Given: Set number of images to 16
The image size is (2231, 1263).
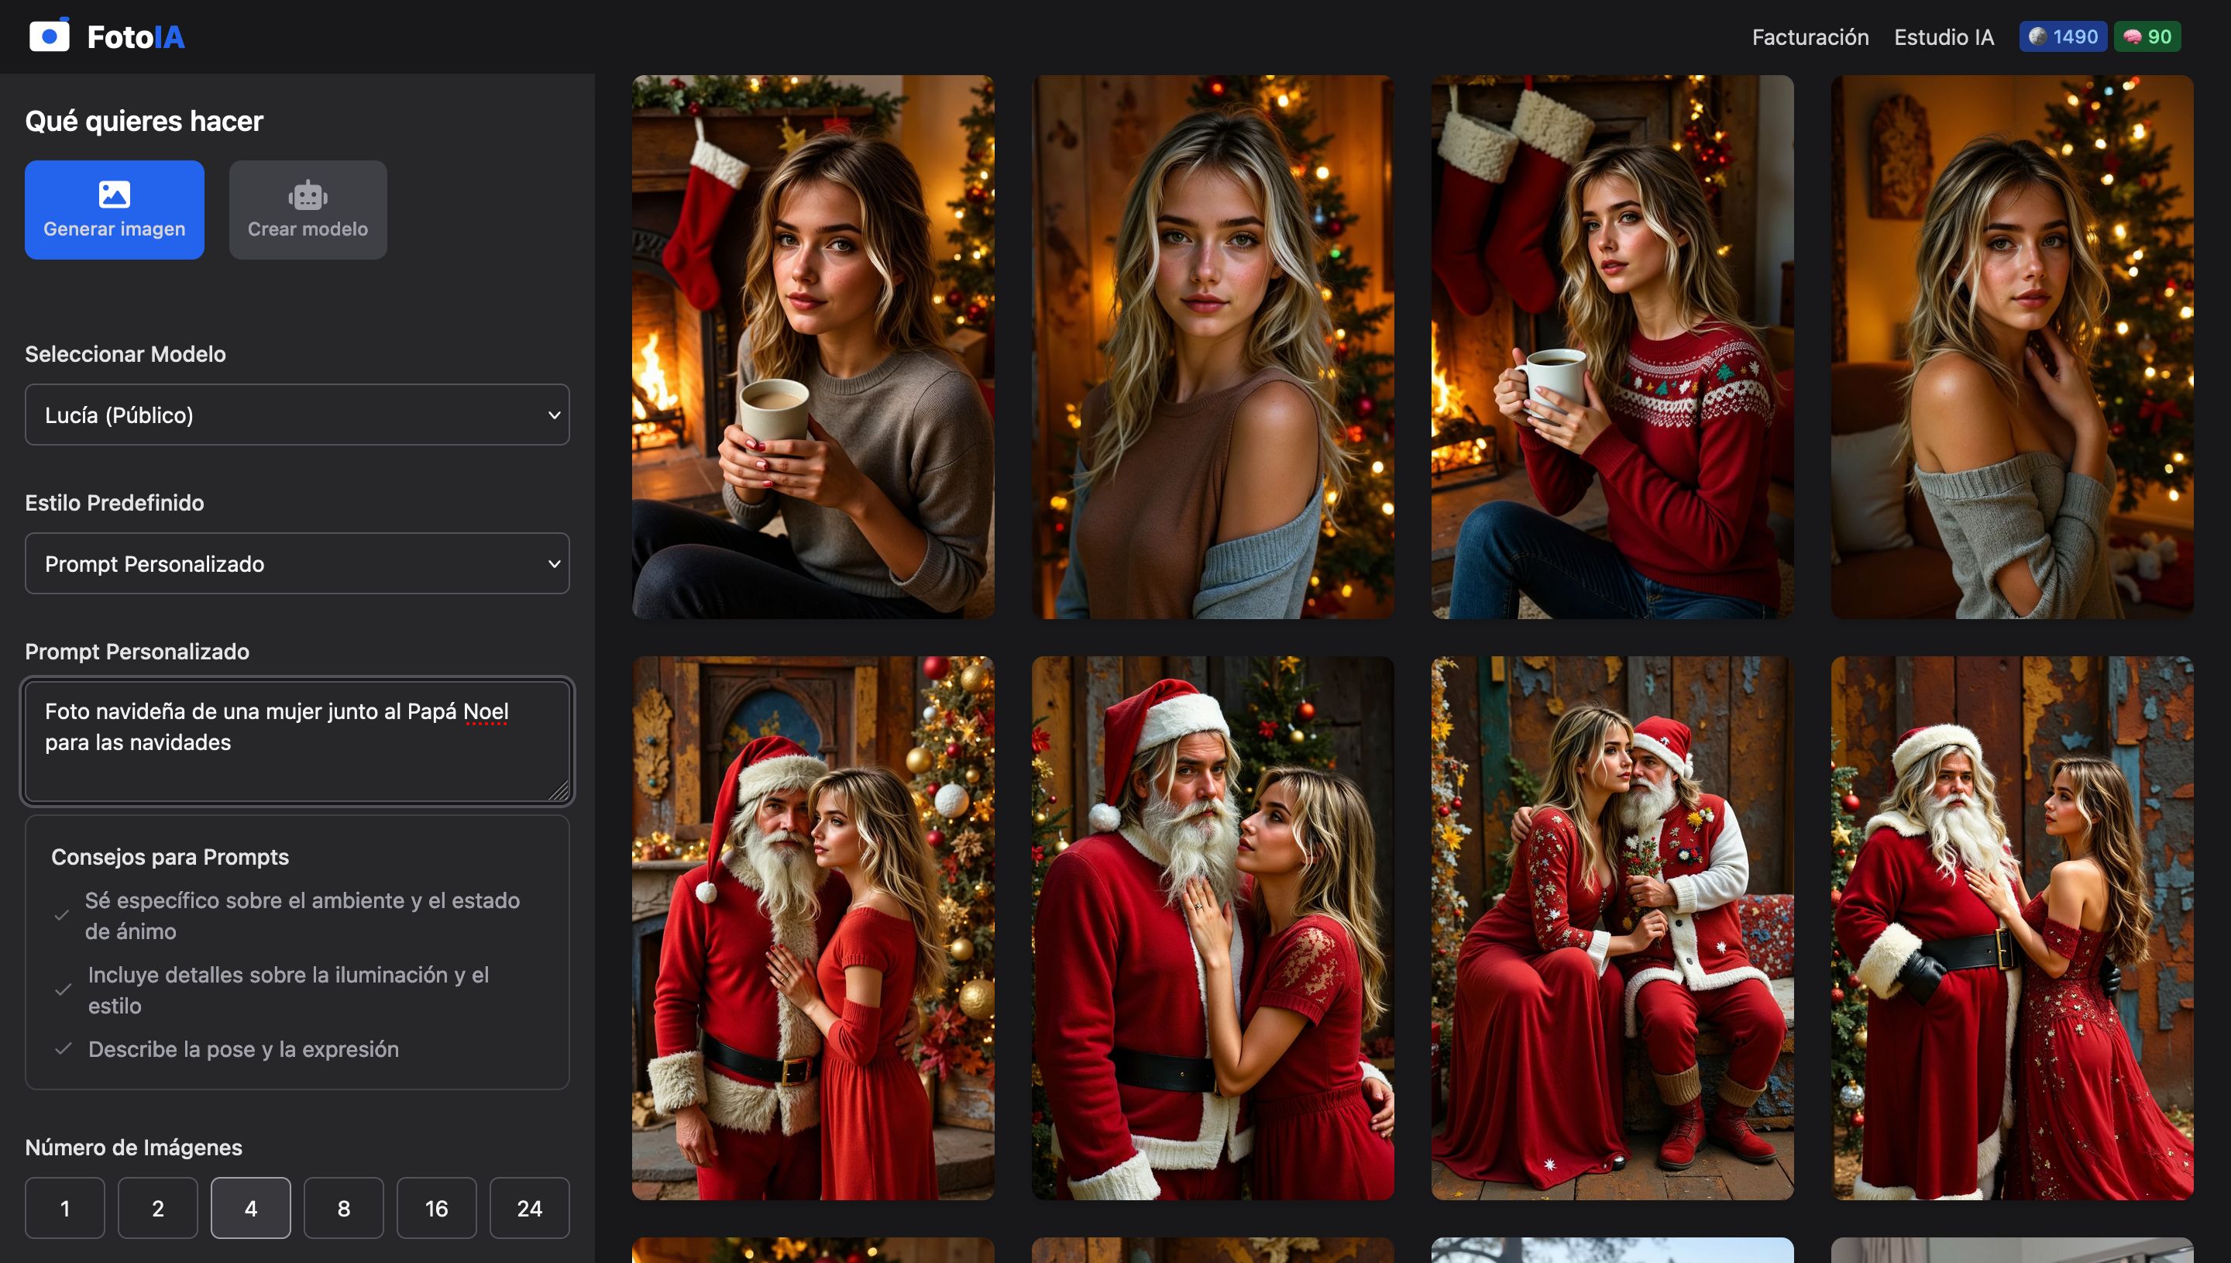Looking at the screenshot, I should [x=436, y=1207].
